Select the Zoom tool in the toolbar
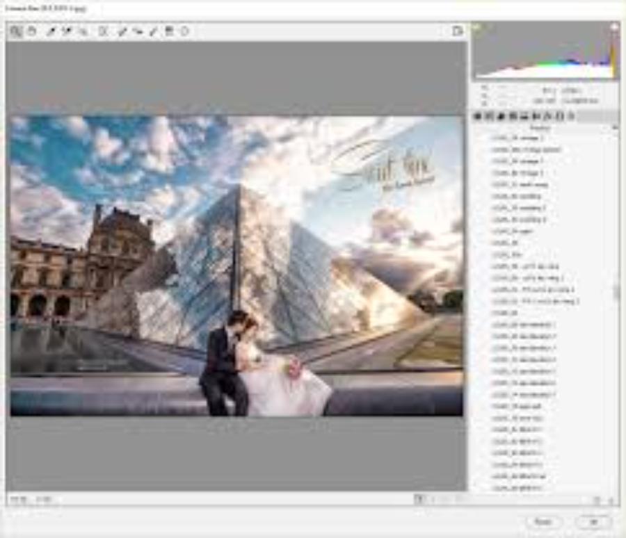 pyautogui.click(x=16, y=31)
